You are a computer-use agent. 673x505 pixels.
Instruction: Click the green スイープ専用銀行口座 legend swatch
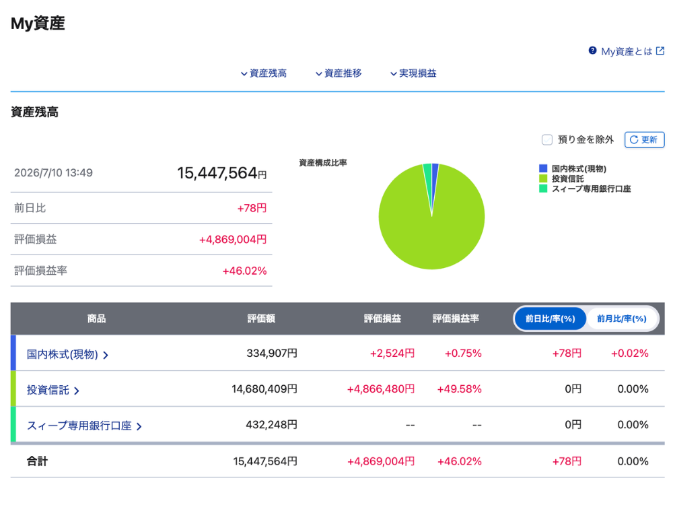pyautogui.click(x=543, y=188)
